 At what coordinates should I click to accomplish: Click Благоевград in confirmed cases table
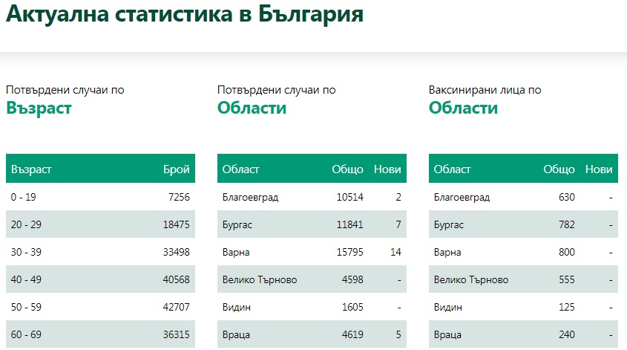coord(250,198)
